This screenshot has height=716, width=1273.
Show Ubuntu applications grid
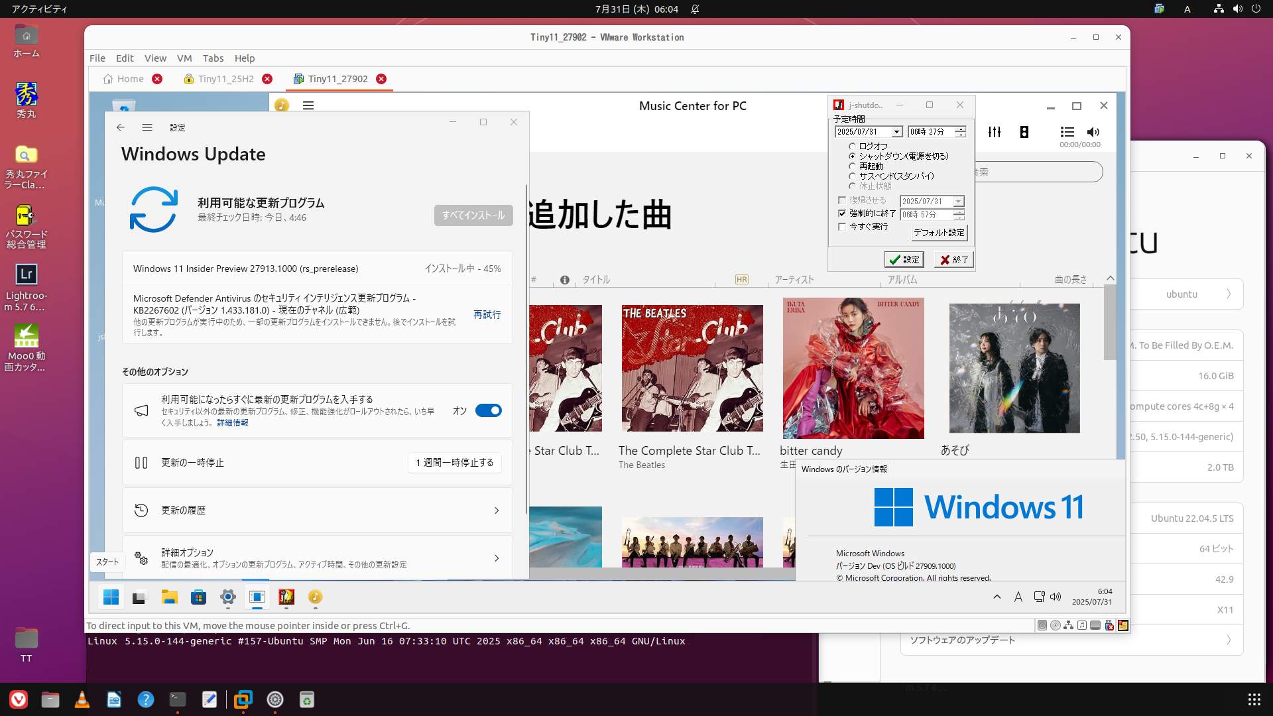(1254, 699)
